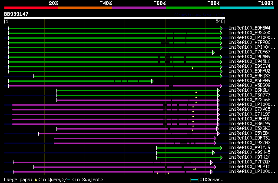Click the white start tick of the A9TYJ9 alignment
This screenshot has height=183, width=278.
156,148
